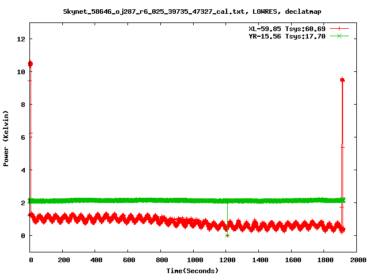This screenshot has width=369, height=276.
Task: Click the x-axis tick label 1200
Action: pyautogui.click(x=227, y=260)
